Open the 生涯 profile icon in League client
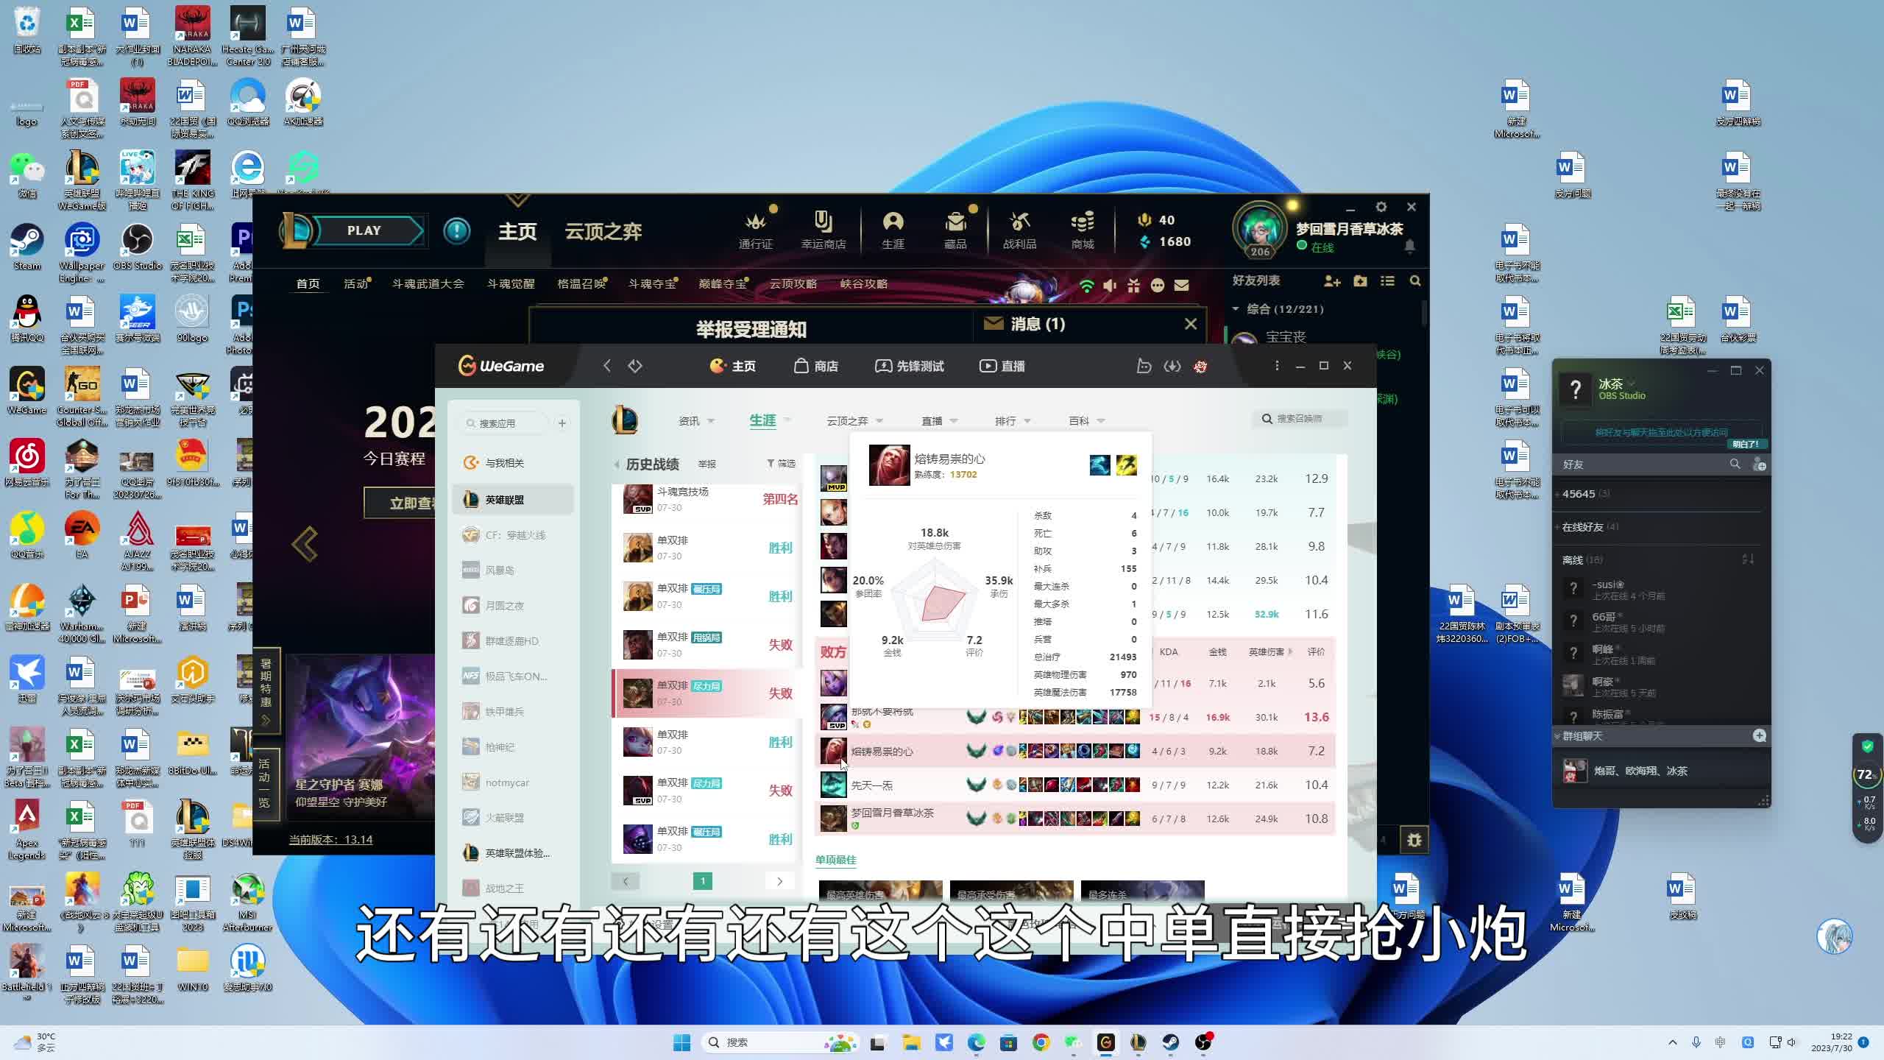This screenshot has height=1060, width=1884. pos(893,229)
